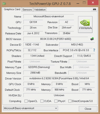
Task: Click the Pixel Fillrate Unknown field
Action: [35, 61]
